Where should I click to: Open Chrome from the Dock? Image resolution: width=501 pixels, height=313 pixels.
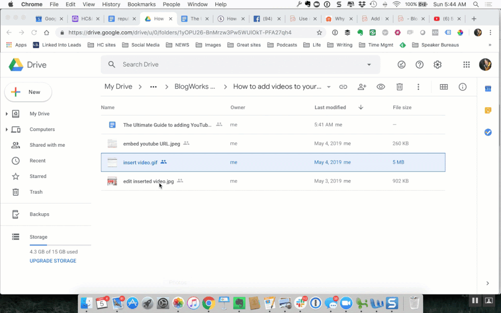208,302
